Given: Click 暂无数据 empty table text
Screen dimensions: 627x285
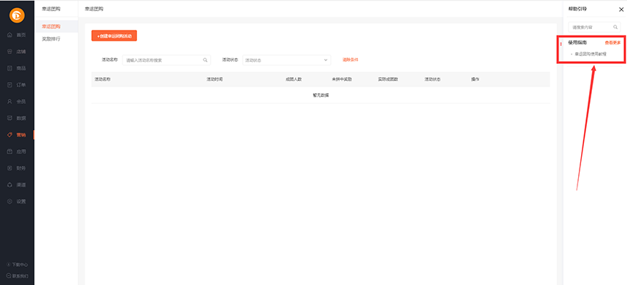Looking at the screenshot, I should pyautogui.click(x=321, y=95).
